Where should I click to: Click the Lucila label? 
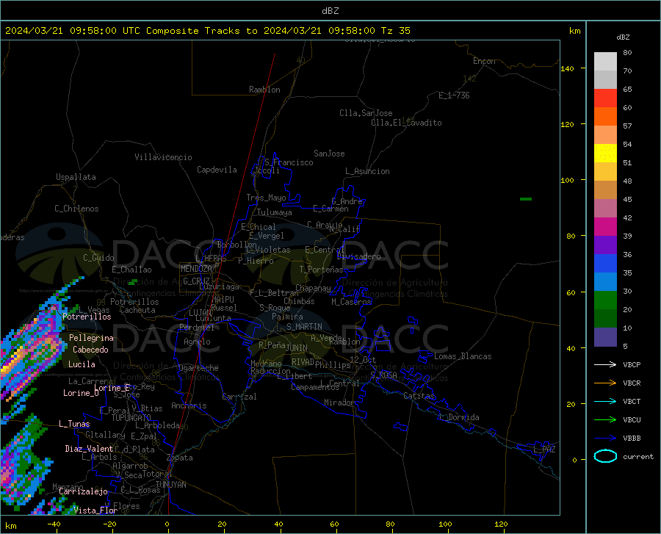(x=82, y=364)
